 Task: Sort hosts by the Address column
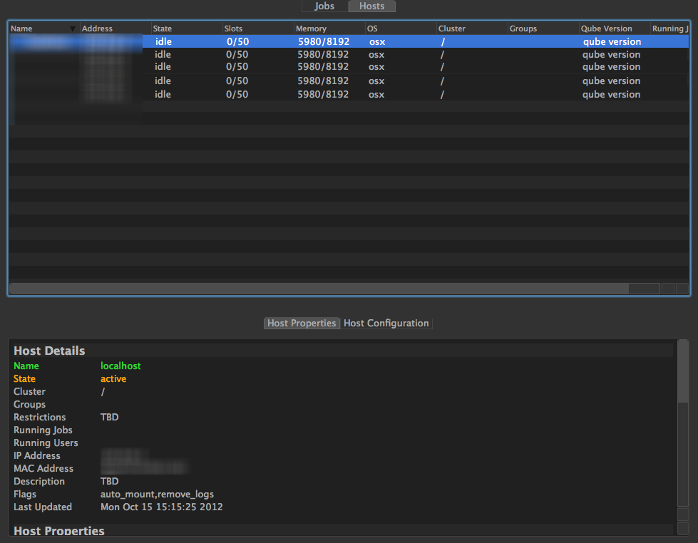(x=97, y=29)
